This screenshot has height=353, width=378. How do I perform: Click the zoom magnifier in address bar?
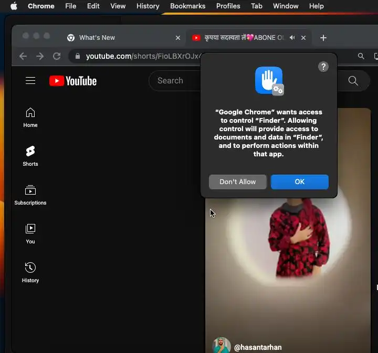coord(361,56)
